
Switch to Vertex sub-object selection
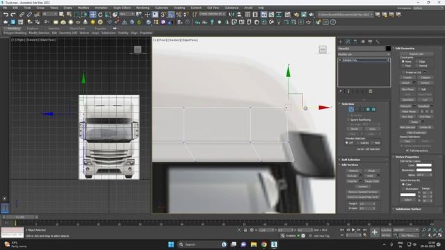point(351,109)
